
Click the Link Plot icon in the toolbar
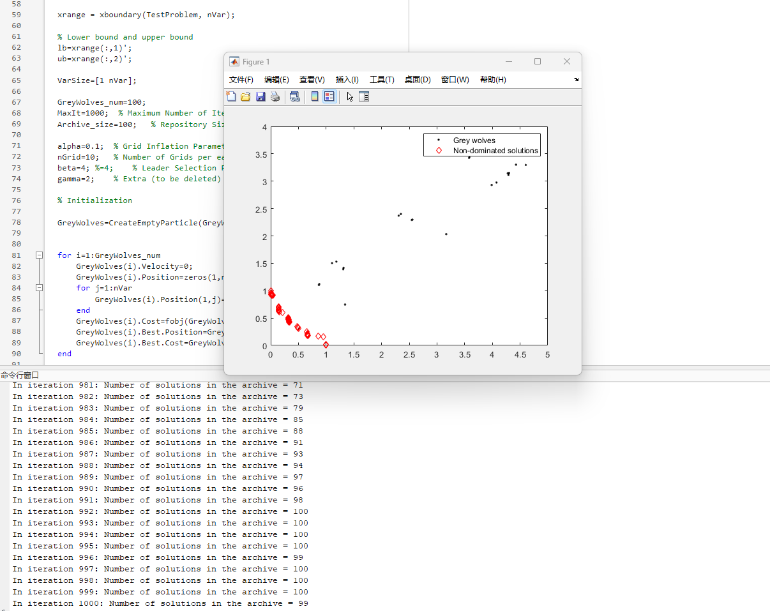coord(294,96)
